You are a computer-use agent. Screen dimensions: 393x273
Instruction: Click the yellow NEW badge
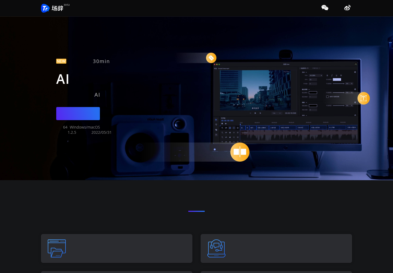[61, 61]
